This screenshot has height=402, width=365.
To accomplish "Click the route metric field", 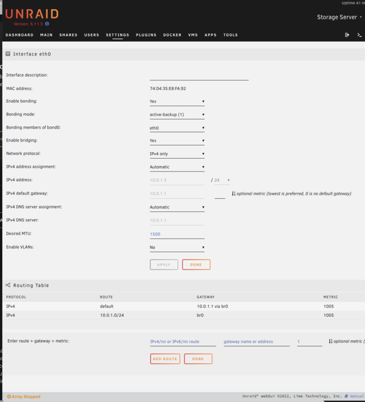I will coord(309,341).
